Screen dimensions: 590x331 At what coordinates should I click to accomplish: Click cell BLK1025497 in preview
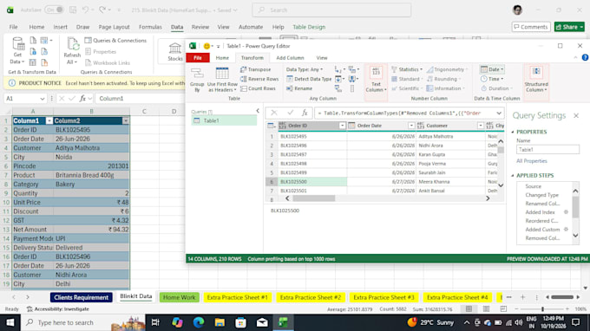click(x=312, y=154)
